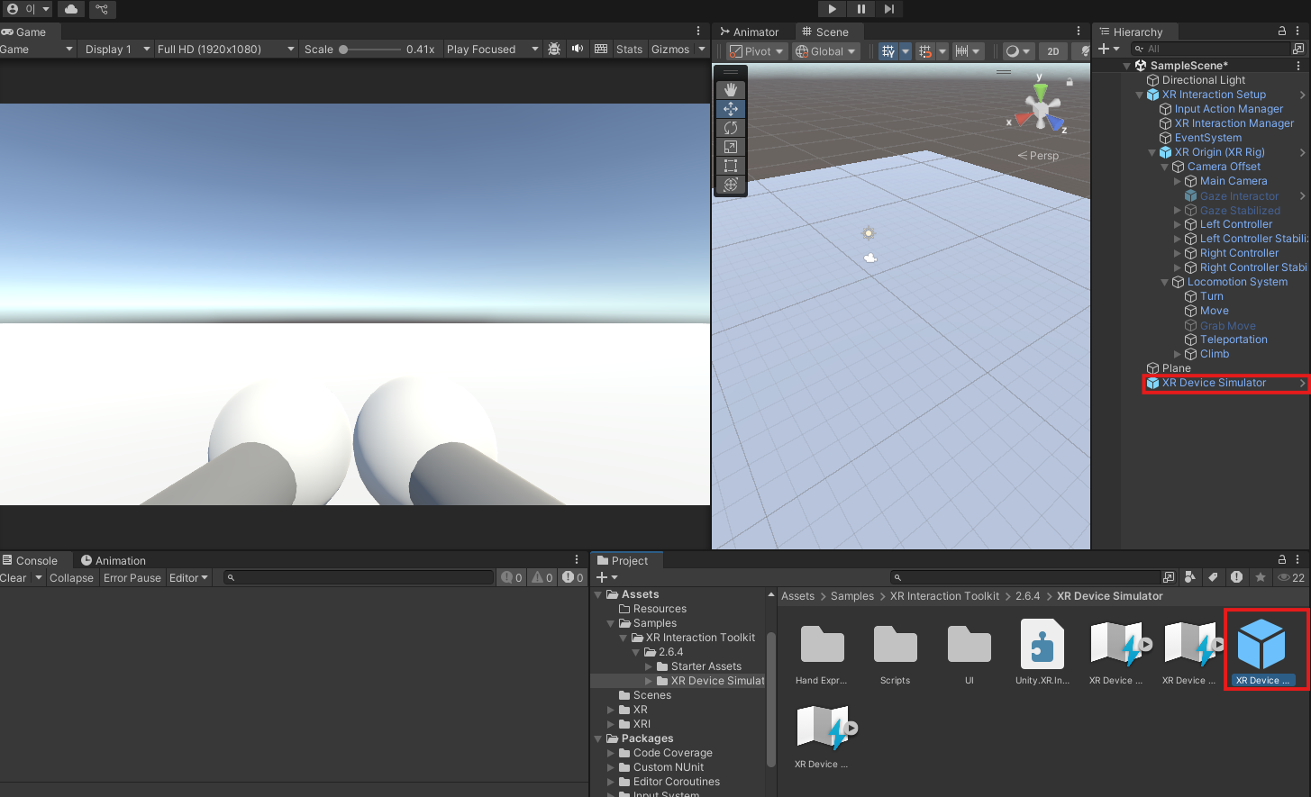This screenshot has height=797, width=1311.
Task: Toggle grid visibility in Scene view
Action: 888,51
